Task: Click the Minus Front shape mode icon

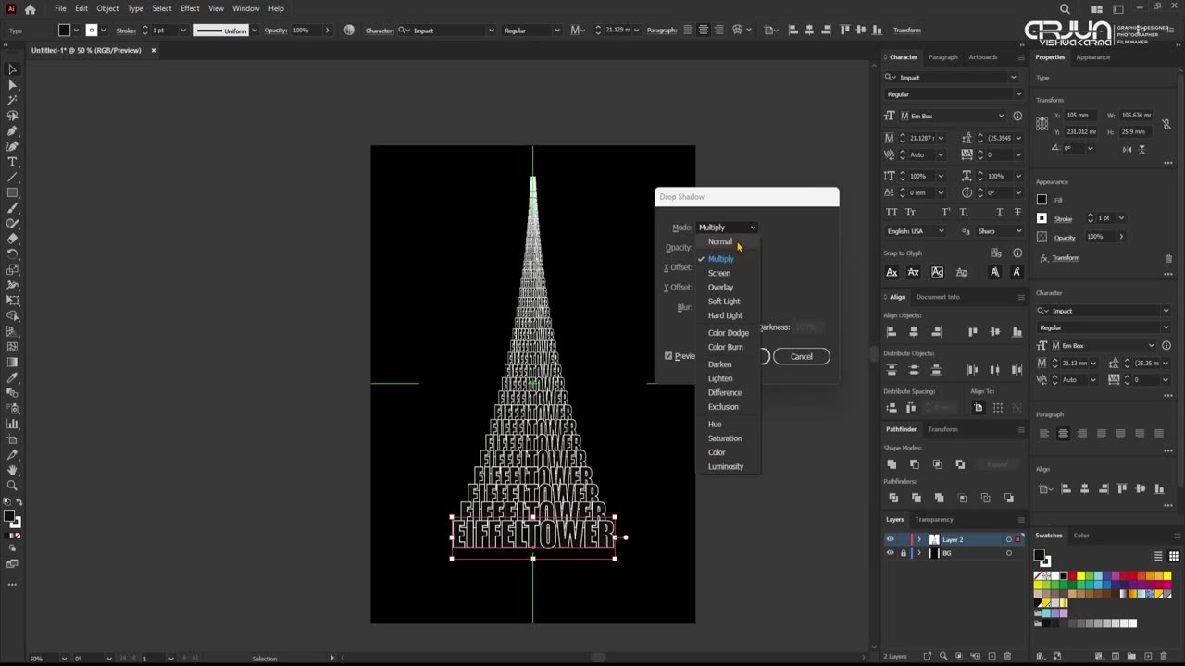Action: pos(915,463)
